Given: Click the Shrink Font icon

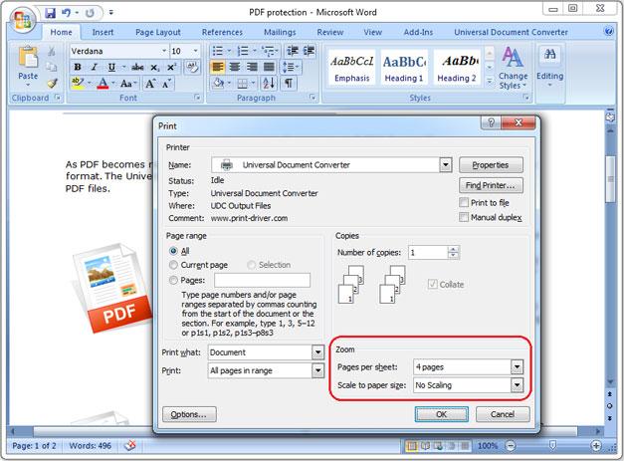Looking at the screenshot, I should [x=167, y=84].
